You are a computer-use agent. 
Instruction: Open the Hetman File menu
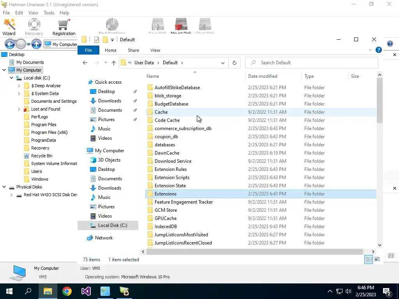coord(6,13)
